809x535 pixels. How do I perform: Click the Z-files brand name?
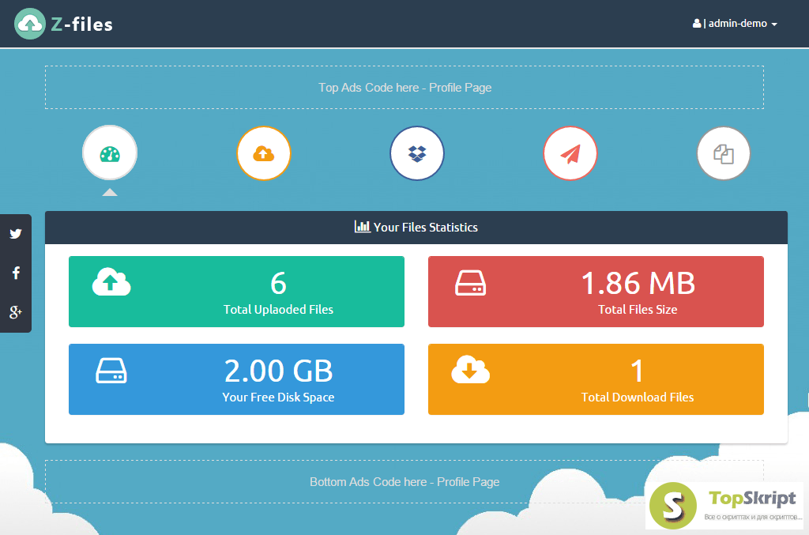tap(82, 24)
